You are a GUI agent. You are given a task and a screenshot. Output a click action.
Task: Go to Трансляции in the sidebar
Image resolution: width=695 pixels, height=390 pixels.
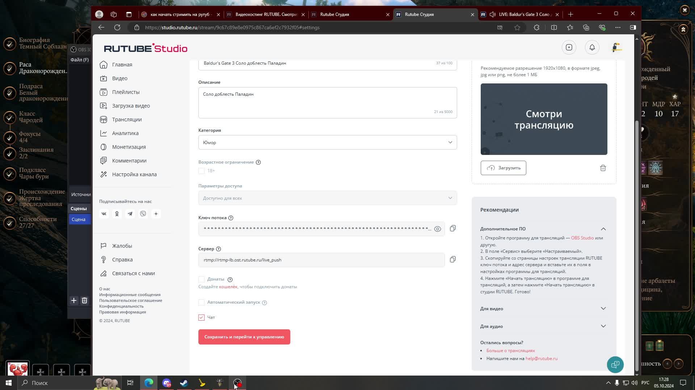pos(127,120)
